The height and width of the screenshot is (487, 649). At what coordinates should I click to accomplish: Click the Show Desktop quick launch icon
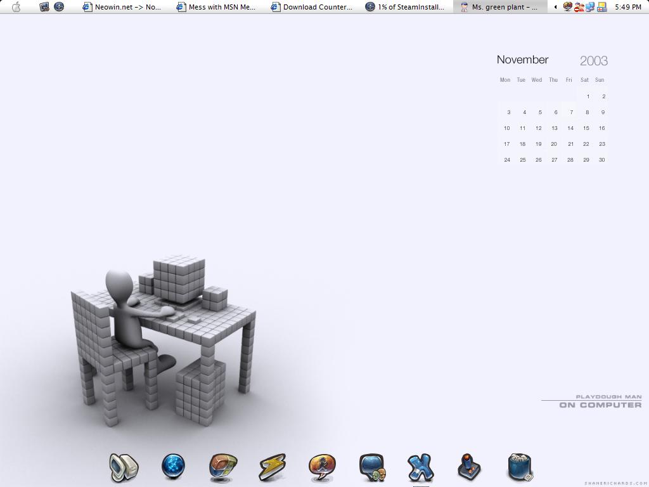click(44, 7)
